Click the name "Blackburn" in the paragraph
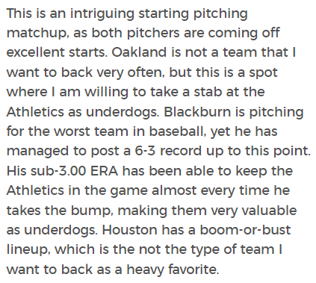316x283 pixels. click(x=197, y=112)
